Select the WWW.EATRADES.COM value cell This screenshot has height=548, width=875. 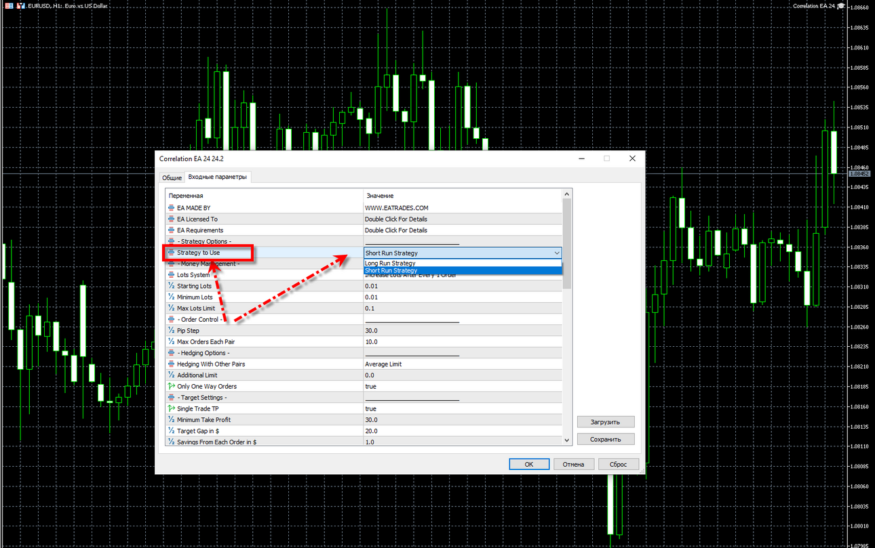tap(463, 208)
